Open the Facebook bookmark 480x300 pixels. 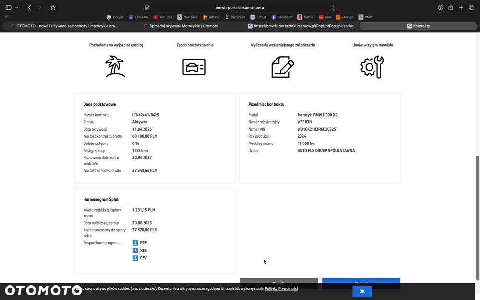pos(282,17)
